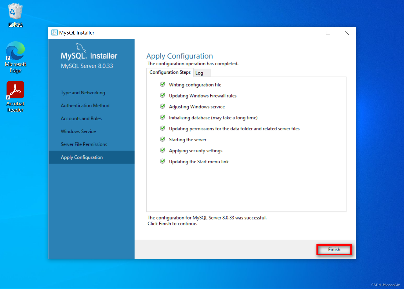Launch Microsoft Edge from the desktop
This screenshot has width=404, height=289.
click(15, 57)
